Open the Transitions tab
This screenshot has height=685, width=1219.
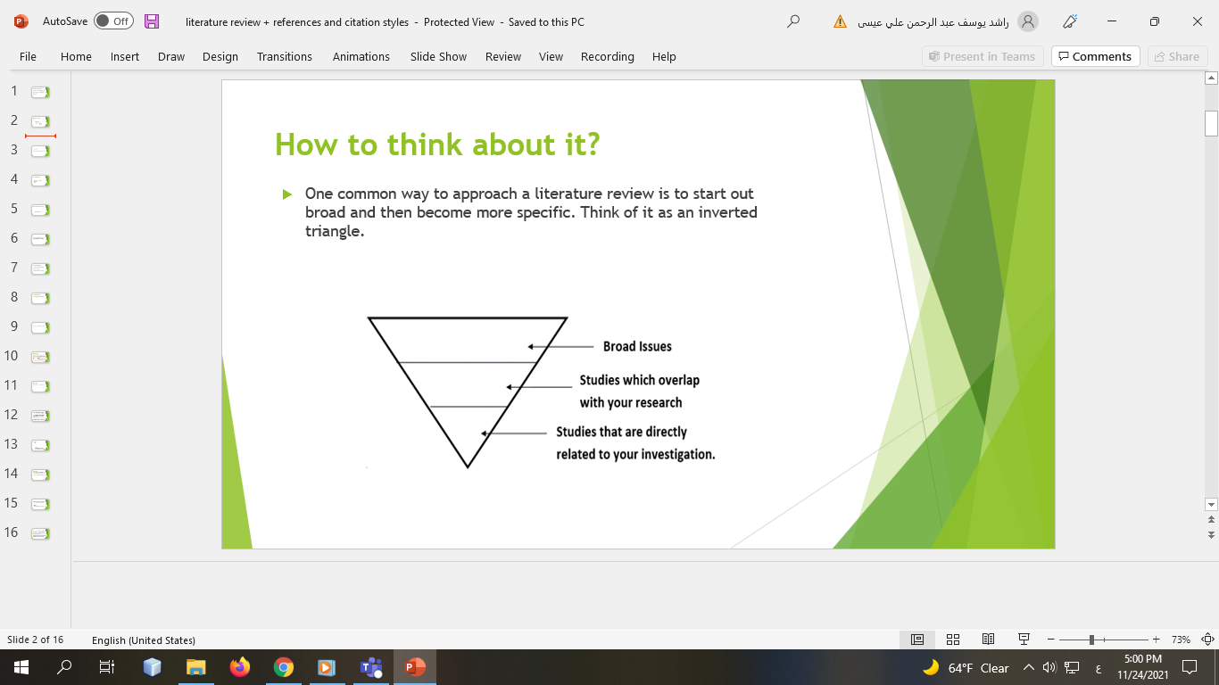point(285,56)
